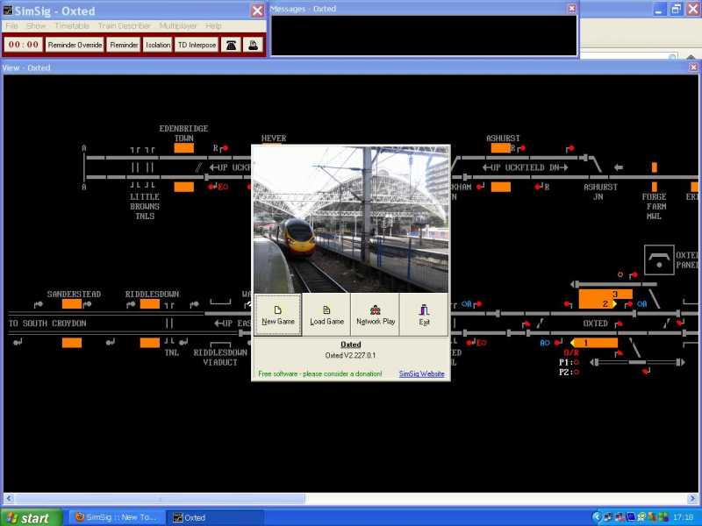
Task: Click the red signal right of Edenbridge Town
Action: (224, 148)
